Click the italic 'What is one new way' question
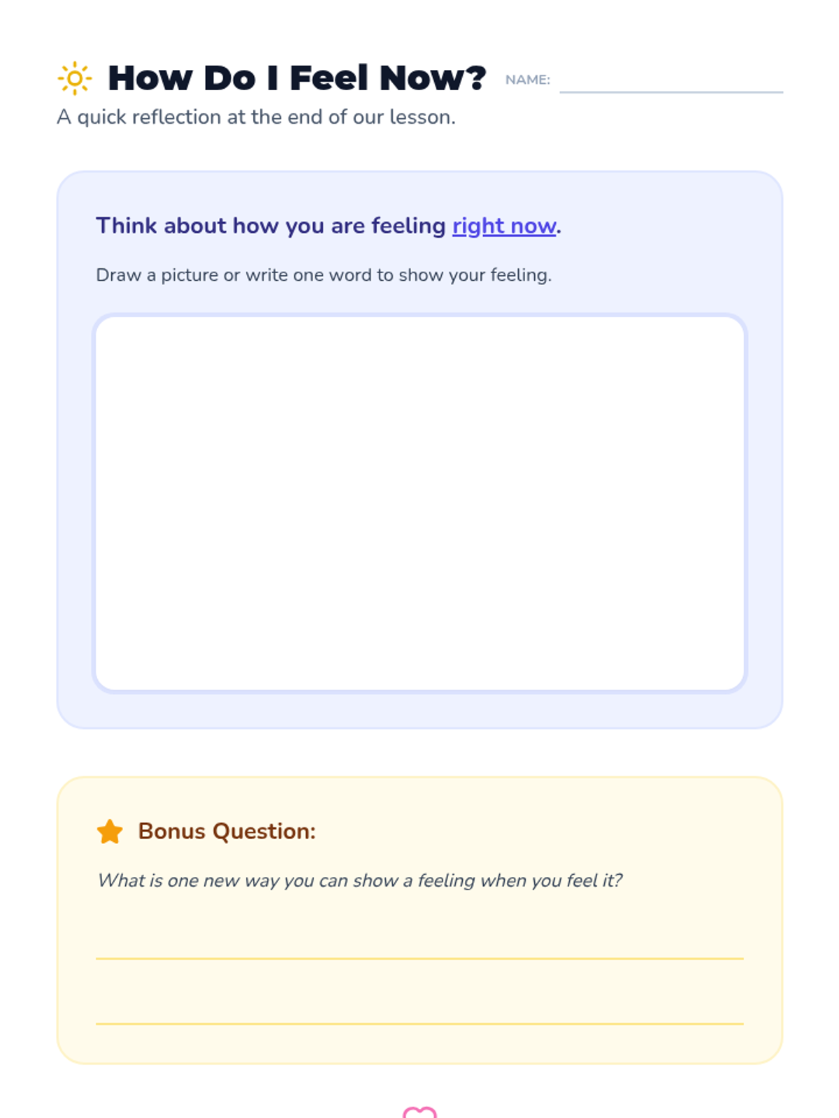 point(359,880)
